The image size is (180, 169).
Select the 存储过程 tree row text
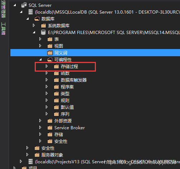[69, 67]
